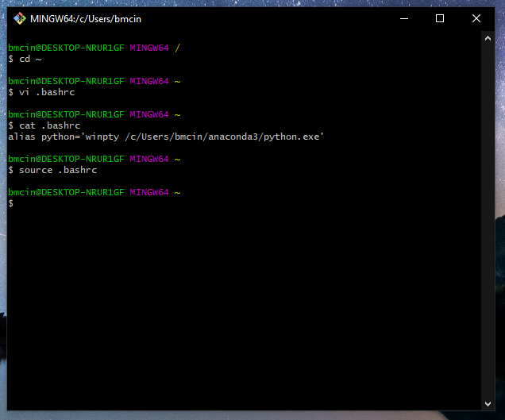This screenshot has width=505, height=420.
Task: Click the alias python output line
Action: [167, 137]
